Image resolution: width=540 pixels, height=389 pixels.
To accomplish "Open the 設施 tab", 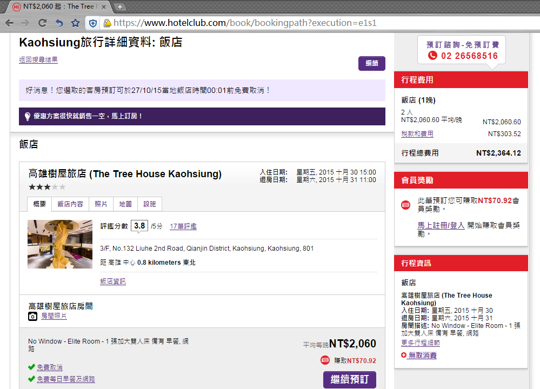I will 150,204.
